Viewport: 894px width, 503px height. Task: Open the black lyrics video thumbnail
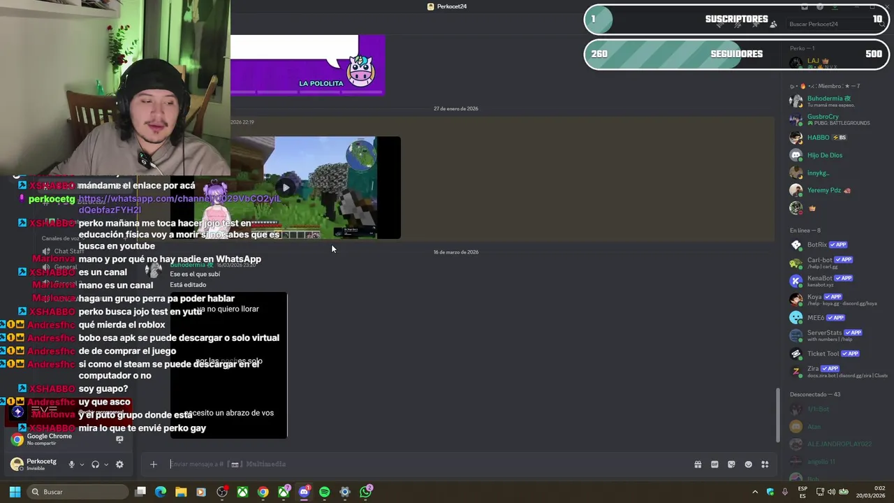pyautogui.click(x=228, y=365)
